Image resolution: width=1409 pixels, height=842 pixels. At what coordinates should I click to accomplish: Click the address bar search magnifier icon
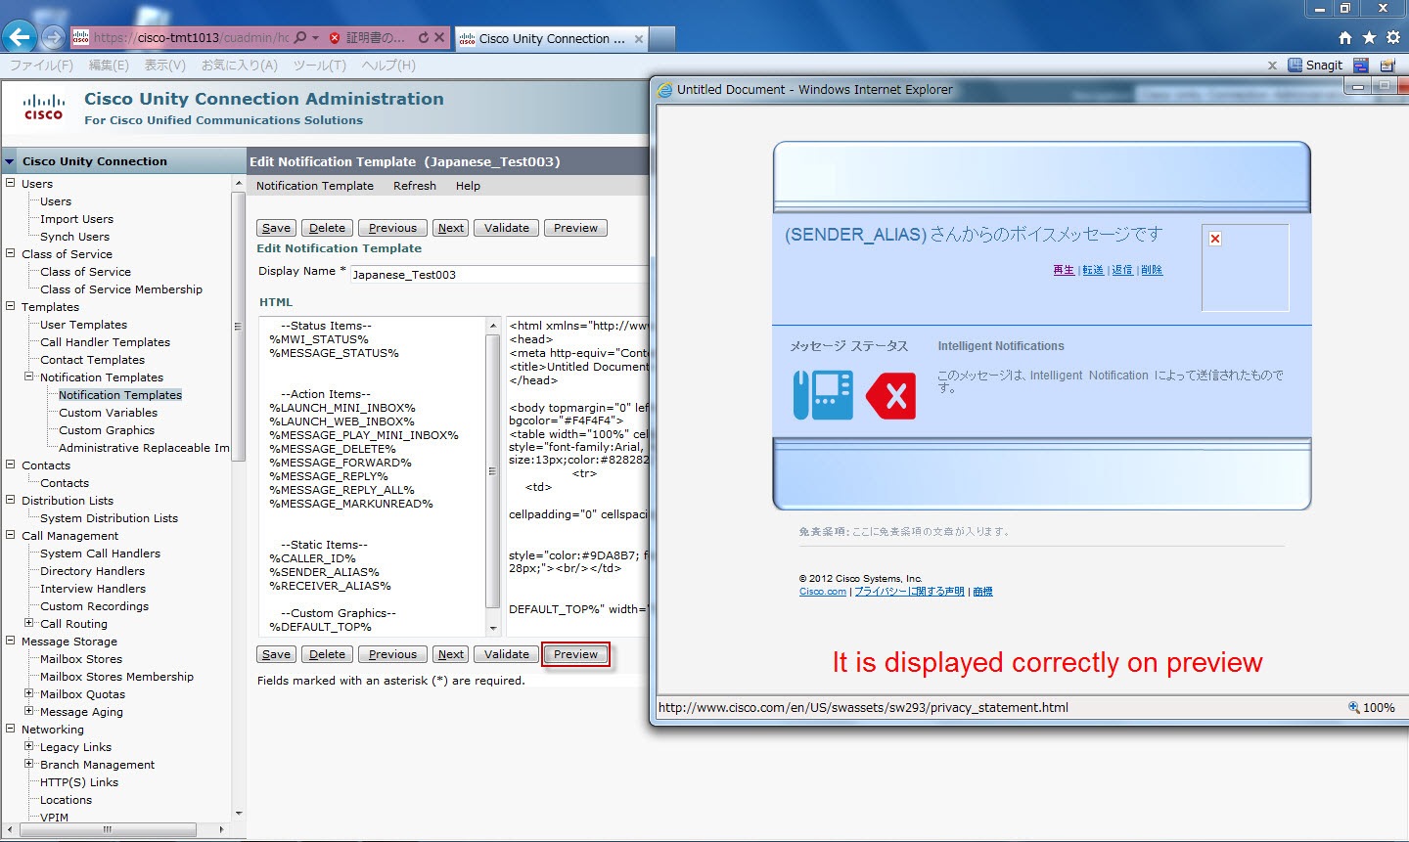point(300,38)
